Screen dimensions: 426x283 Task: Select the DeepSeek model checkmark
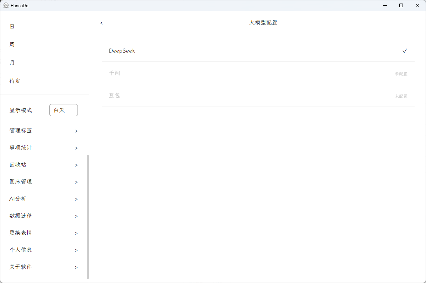pyautogui.click(x=404, y=51)
